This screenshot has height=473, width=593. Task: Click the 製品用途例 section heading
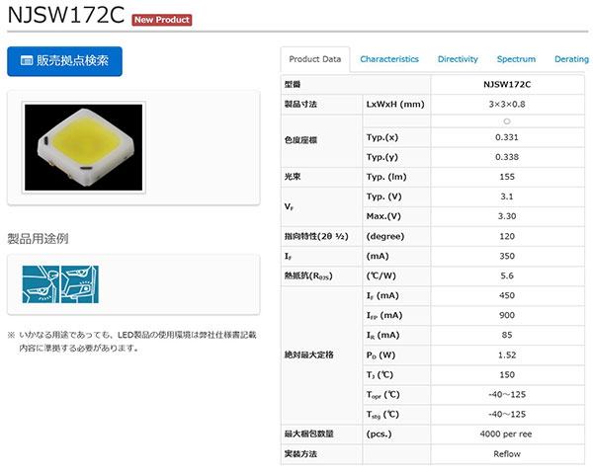[38, 239]
